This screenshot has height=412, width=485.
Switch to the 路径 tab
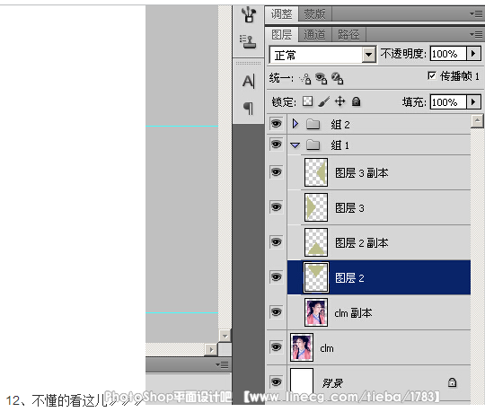pyautogui.click(x=348, y=34)
